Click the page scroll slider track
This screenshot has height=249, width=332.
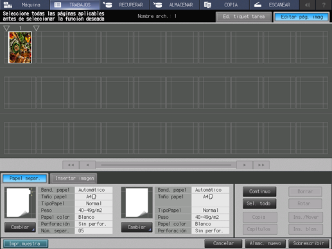[x=166, y=165]
